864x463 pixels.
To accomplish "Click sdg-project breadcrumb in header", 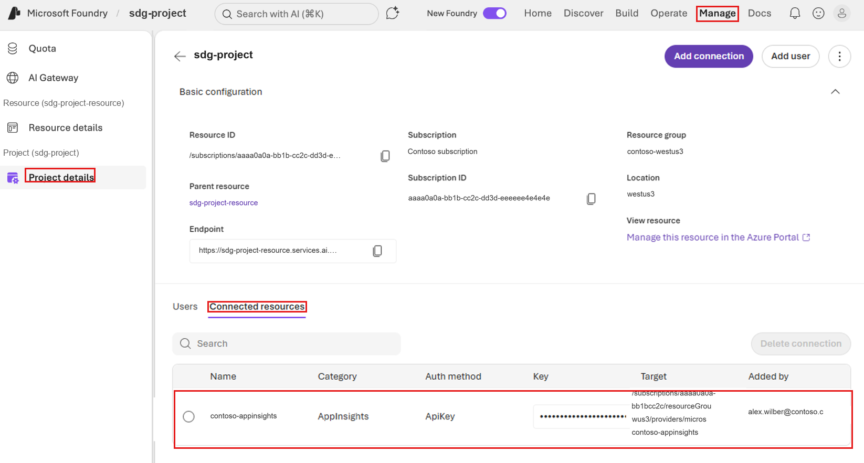I will (157, 13).
